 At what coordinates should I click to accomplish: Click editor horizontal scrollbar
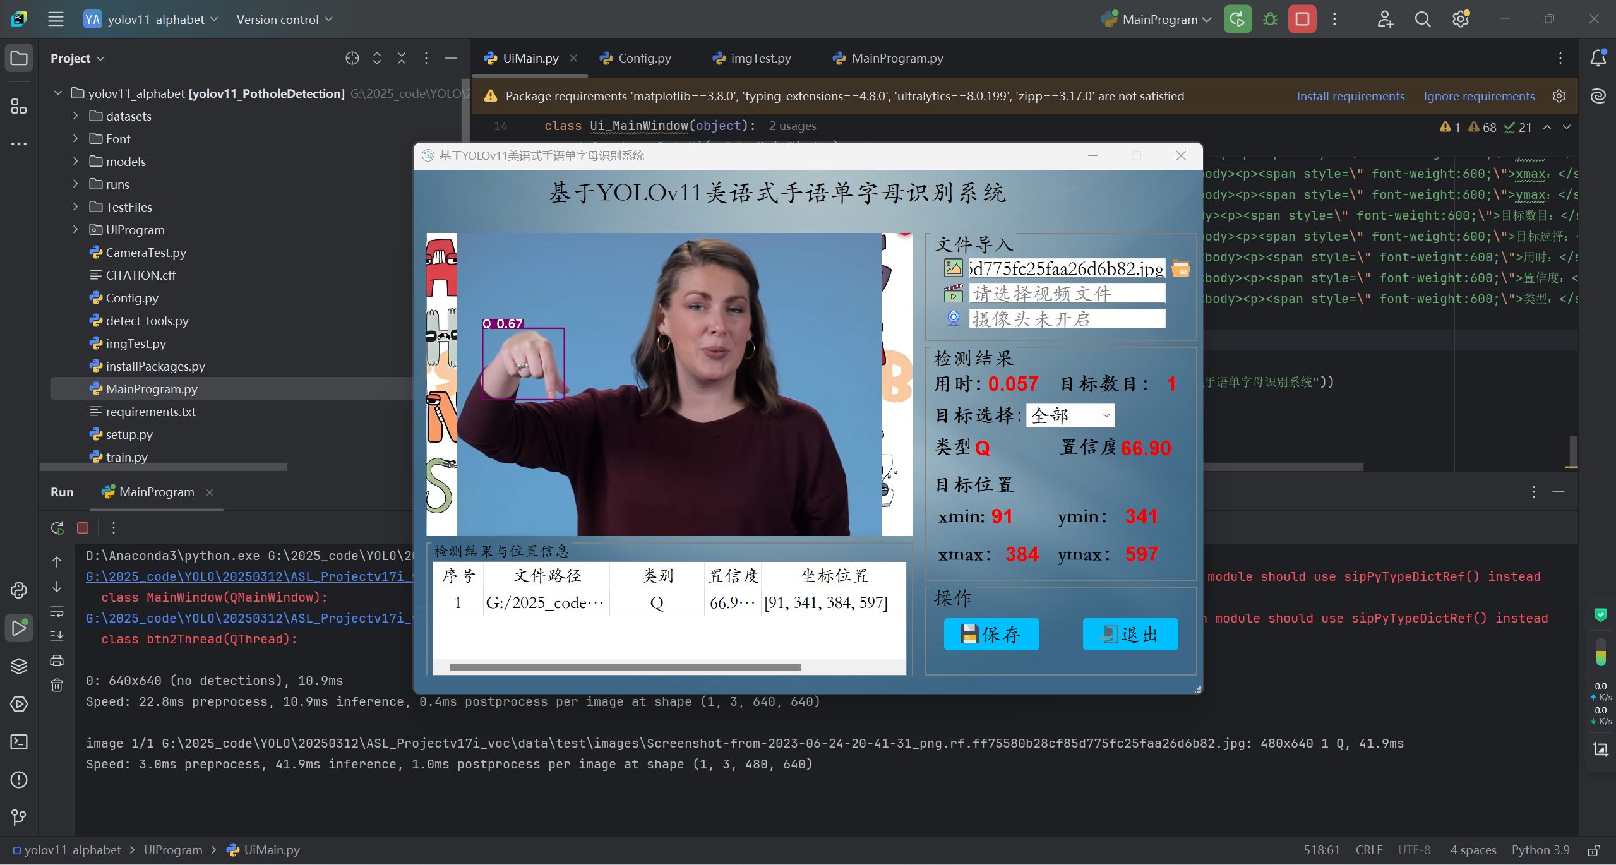tap(1282, 467)
